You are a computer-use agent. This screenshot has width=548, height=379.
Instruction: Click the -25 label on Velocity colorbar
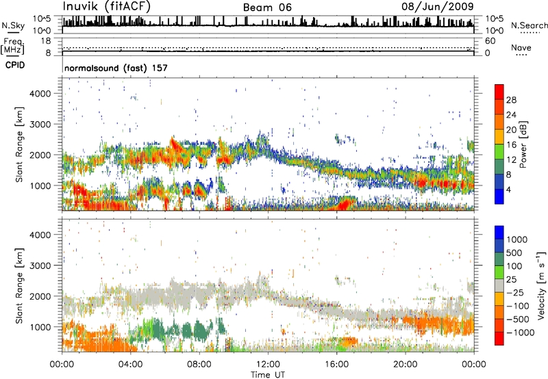coord(515,293)
